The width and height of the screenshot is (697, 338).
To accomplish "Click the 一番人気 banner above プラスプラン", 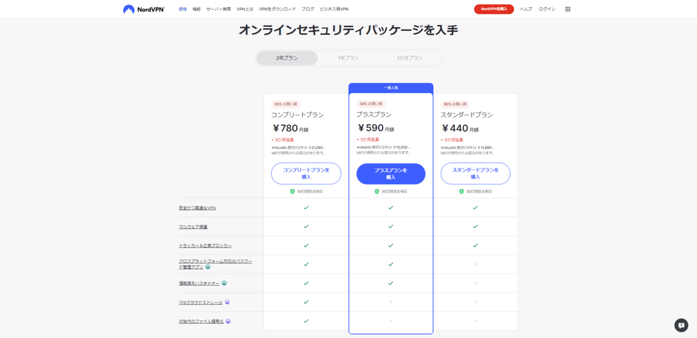I will tap(391, 88).
